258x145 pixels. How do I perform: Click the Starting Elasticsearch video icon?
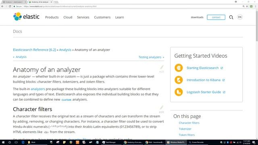179,68
